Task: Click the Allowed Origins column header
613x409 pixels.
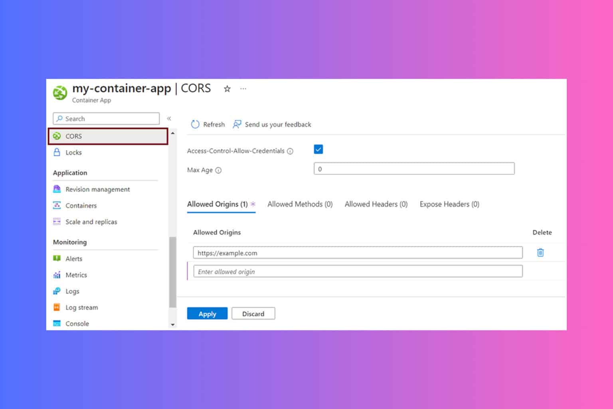Action: click(x=217, y=232)
